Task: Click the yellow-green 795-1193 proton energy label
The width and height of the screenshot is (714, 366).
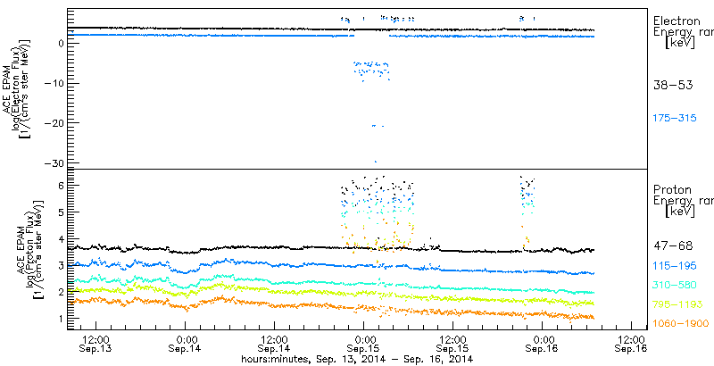Action: coord(678,304)
